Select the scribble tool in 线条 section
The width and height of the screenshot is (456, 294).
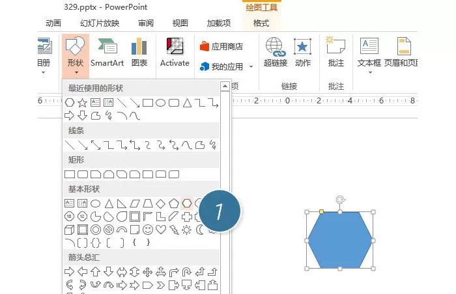tap(213, 145)
